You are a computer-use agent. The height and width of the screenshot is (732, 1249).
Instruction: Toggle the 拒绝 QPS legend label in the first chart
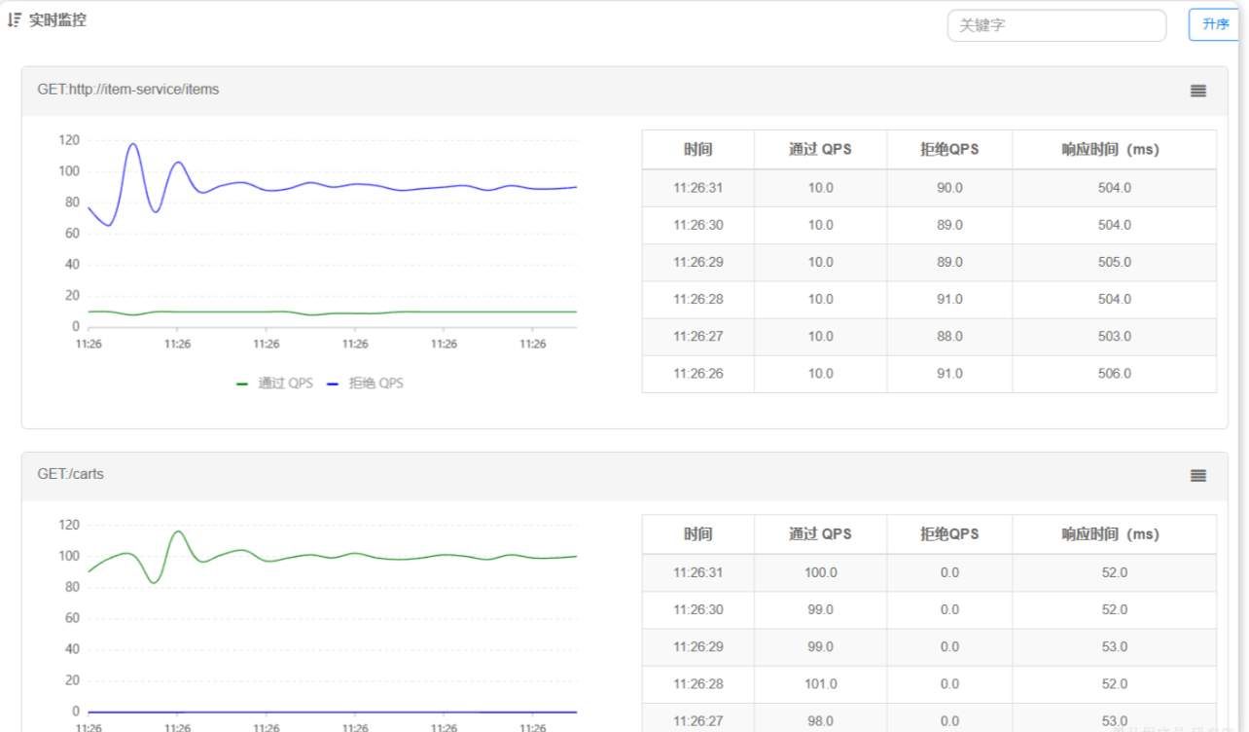coord(375,384)
